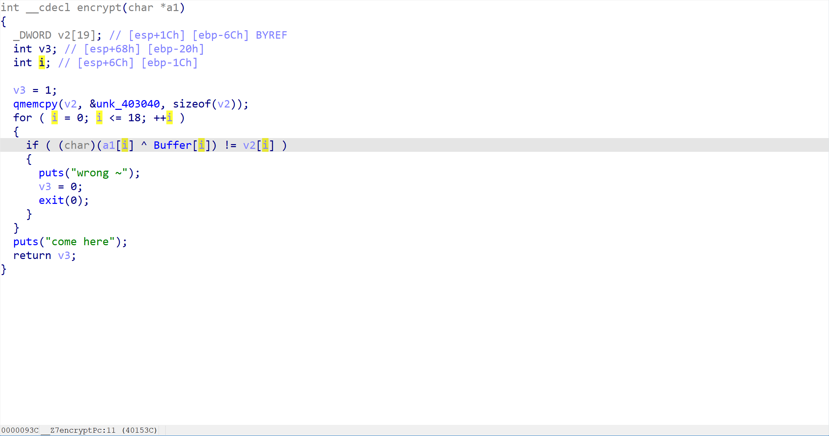Select the "come here" string literal

point(80,242)
